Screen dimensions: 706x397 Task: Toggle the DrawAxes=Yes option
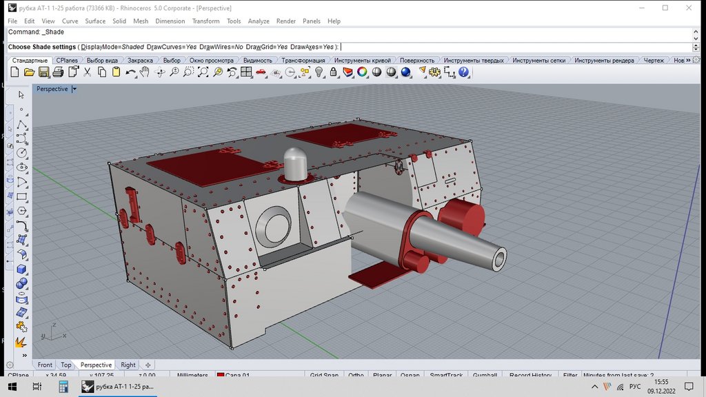(312, 47)
